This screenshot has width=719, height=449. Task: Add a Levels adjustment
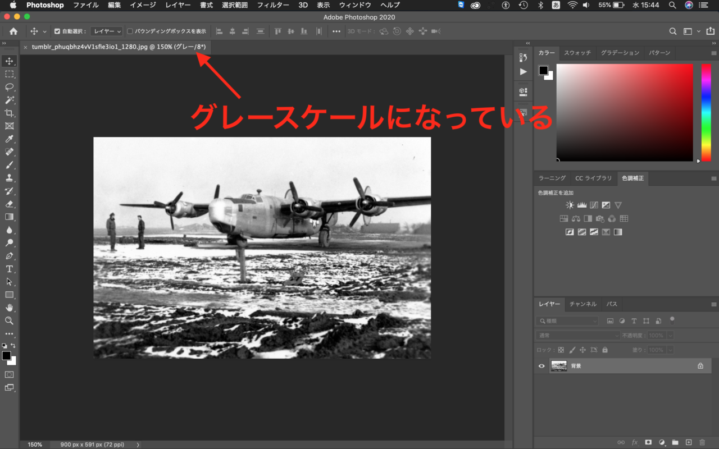point(582,205)
